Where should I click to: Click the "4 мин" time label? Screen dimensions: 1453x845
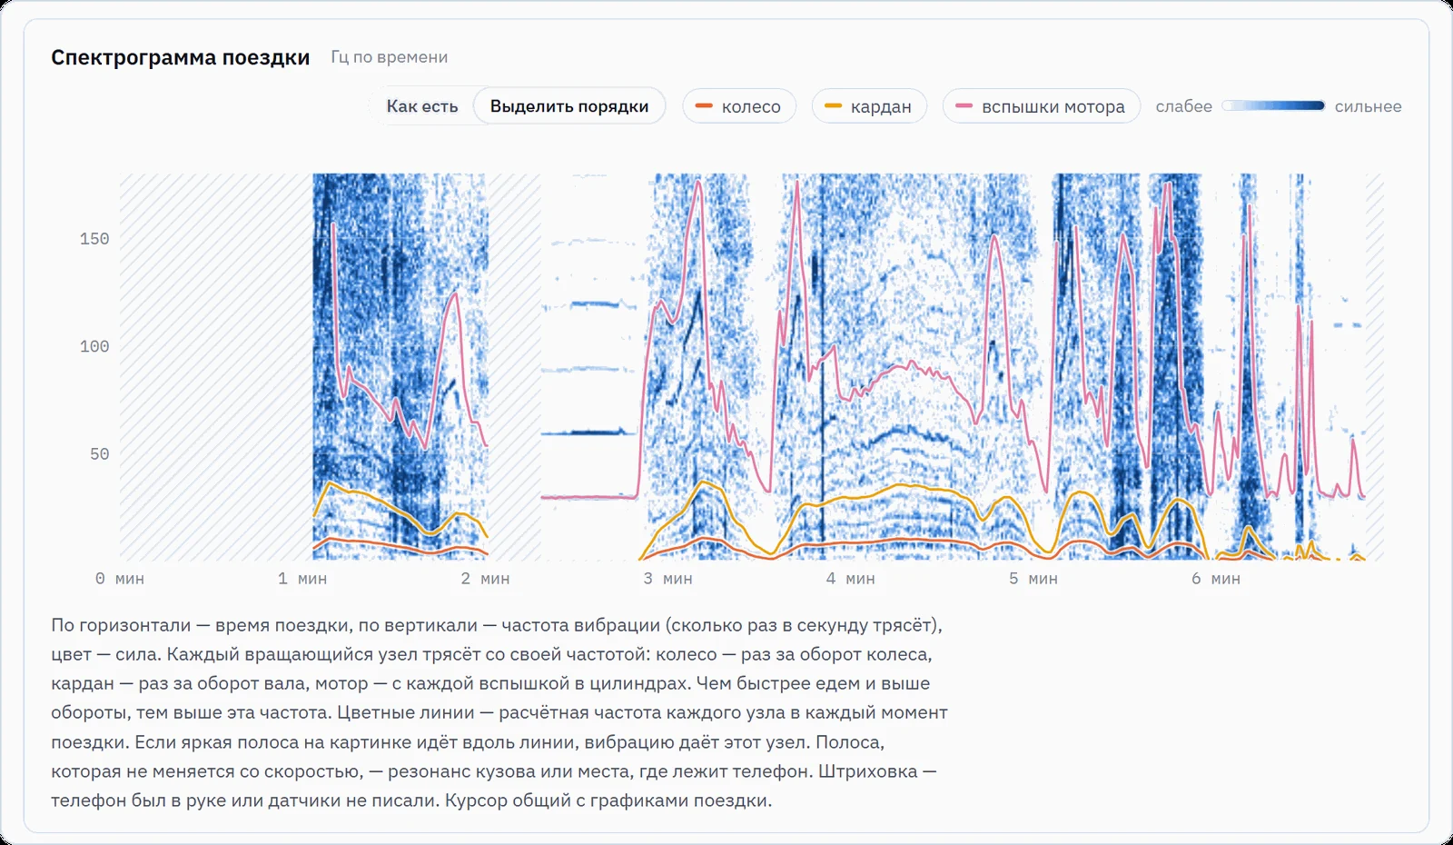850,579
